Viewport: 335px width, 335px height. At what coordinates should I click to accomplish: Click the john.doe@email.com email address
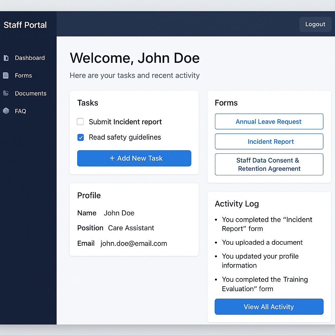coord(134,243)
